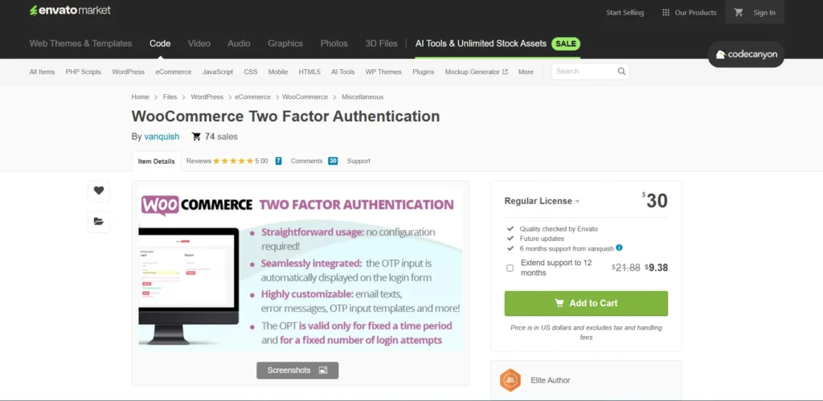Image resolution: width=823 pixels, height=401 pixels.
Task: Open author vanquish profile link
Action: [x=162, y=137]
